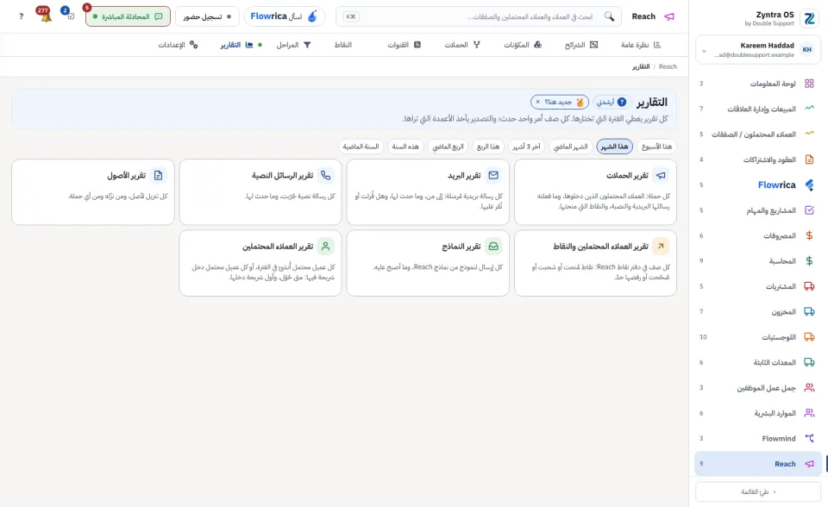This screenshot has height=507, width=828.
Task: Select the الربع الماضي period filter
Action: [x=448, y=147]
